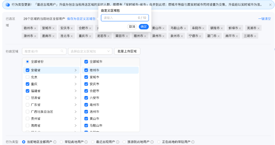Remove the 马鞍山市 tag via its x

tap(185, 28)
